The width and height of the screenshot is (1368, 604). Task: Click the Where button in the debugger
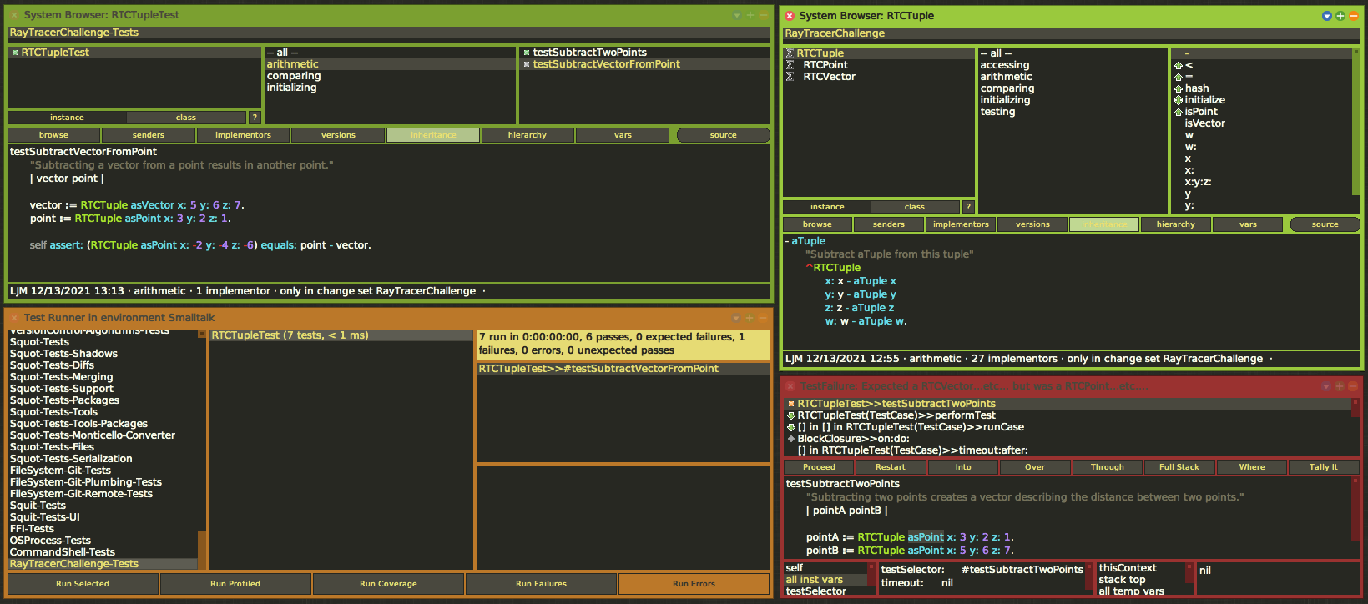tap(1251, 467)
